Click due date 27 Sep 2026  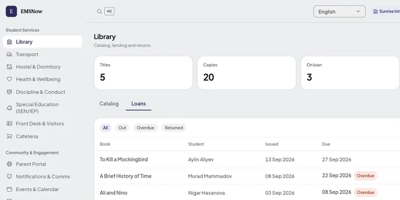[x=337, y=159]
